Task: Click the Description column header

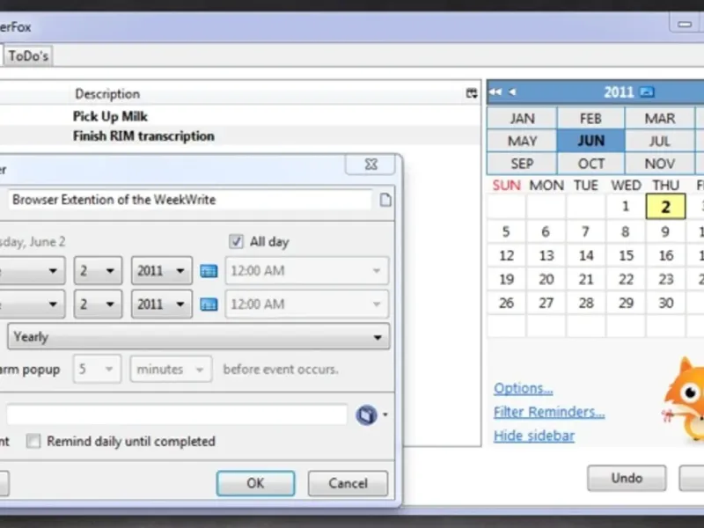Action: coord(107,94)
